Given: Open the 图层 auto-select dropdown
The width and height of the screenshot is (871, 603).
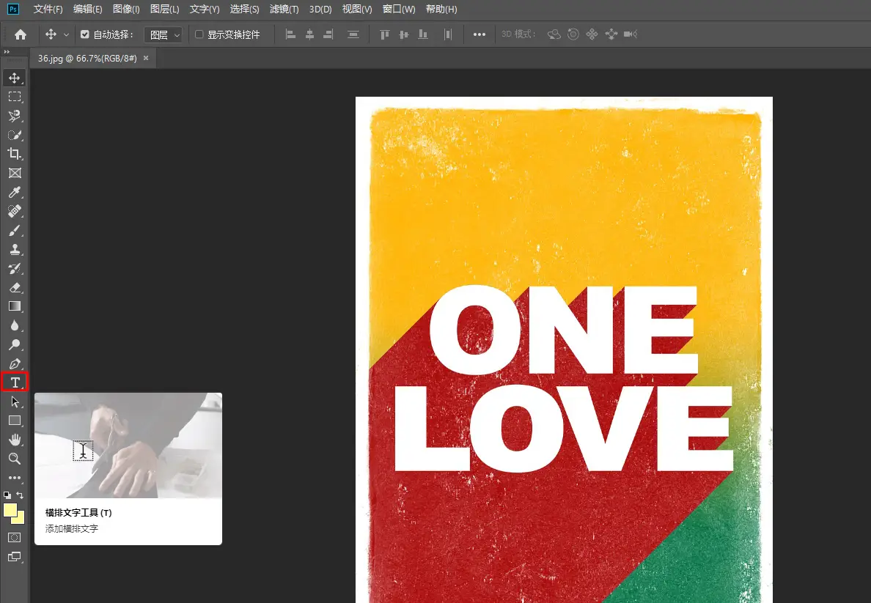Looking at the screenshot, I should (x=162, y=34).
